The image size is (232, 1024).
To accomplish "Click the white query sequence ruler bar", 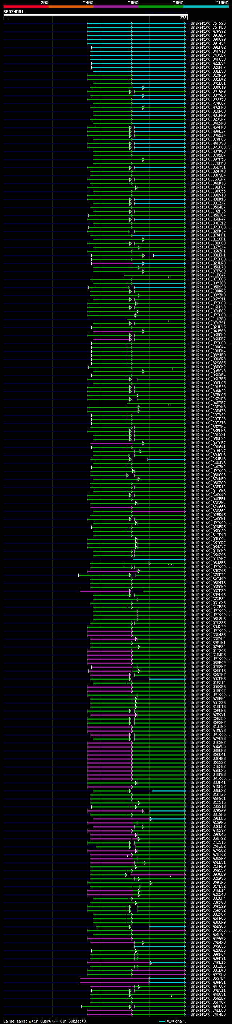I will [96, 15].
